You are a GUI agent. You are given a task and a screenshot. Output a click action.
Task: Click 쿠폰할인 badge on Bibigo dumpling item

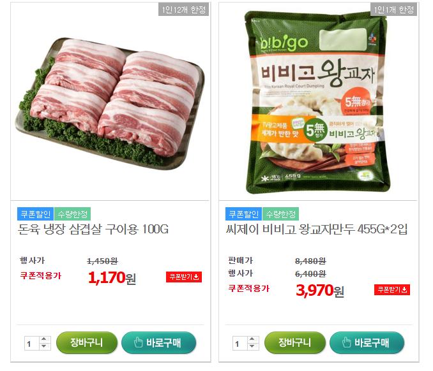[243, 214]
